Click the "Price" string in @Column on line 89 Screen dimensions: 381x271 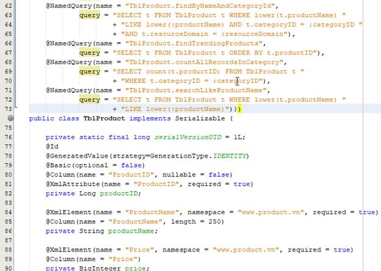coord(123,259)
